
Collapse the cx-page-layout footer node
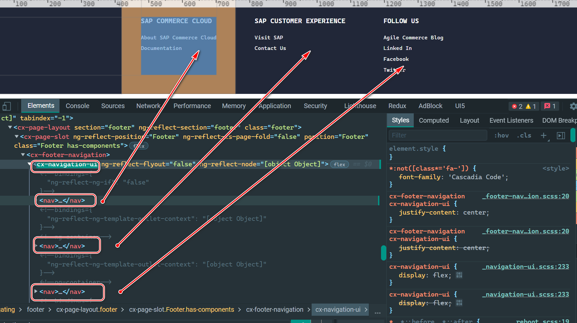[10, 127]
